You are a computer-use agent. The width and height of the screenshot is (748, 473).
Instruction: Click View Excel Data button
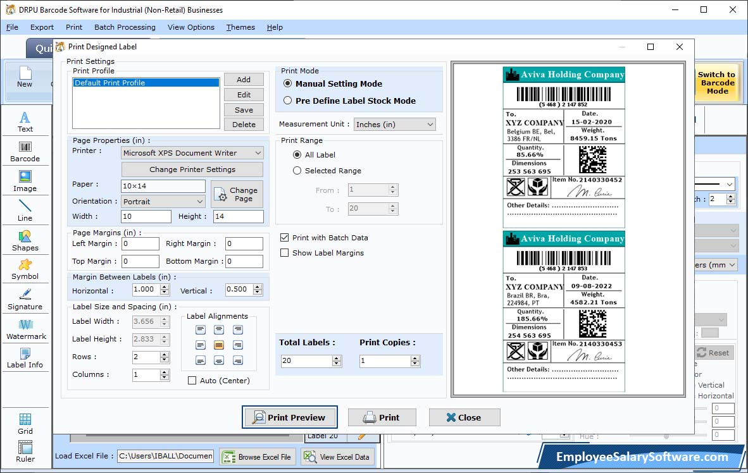337,457
